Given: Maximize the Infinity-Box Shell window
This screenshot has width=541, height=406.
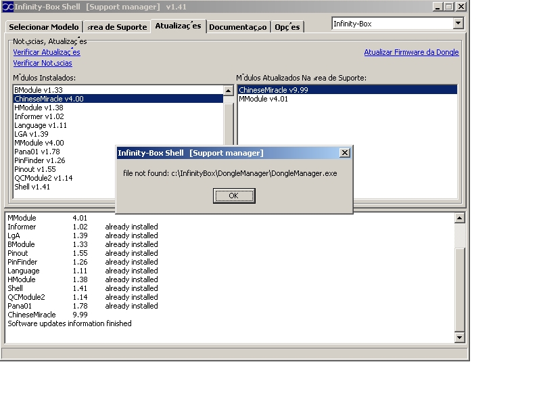Looking at the screenshot, I should 449,7.
